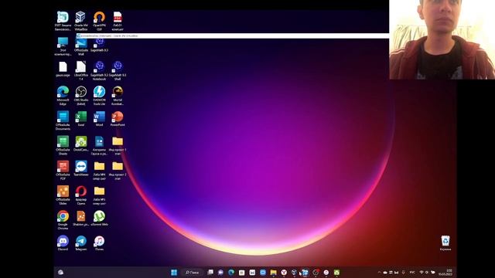Open the Microsoft Edge desktop shortcut
The image size is (495, 278).
[63, 96]
